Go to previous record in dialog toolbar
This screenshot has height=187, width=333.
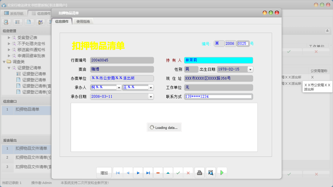tap(128, 173)
